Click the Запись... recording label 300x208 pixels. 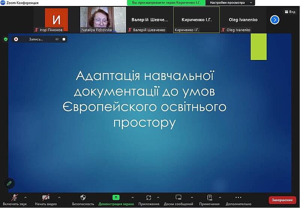tap(36, 39)
